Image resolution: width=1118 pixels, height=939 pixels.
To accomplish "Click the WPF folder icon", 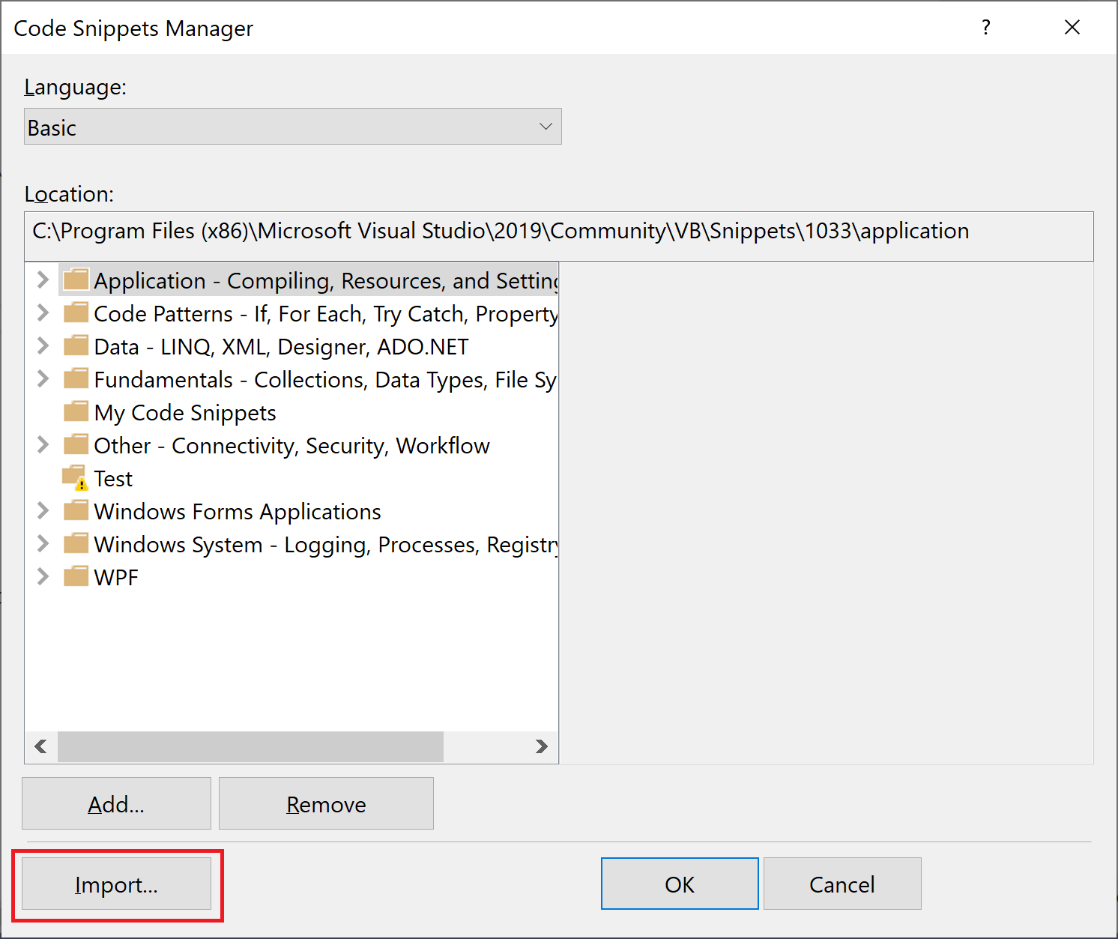I will tap(76, 576).
